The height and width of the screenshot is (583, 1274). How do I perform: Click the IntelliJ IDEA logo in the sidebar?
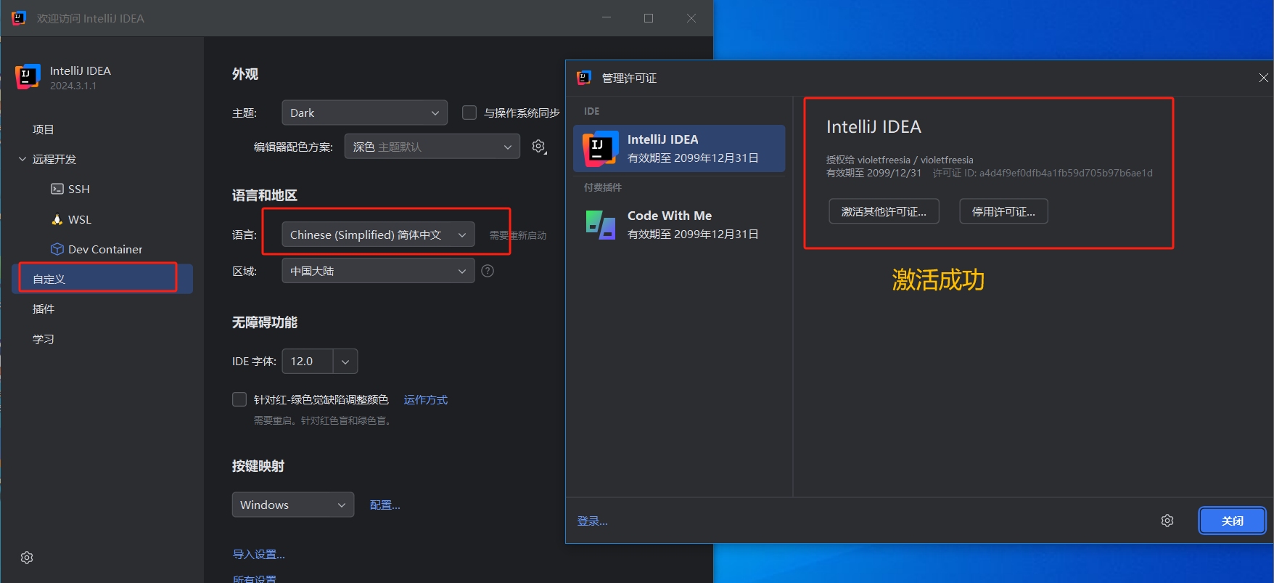coord(28,77)
